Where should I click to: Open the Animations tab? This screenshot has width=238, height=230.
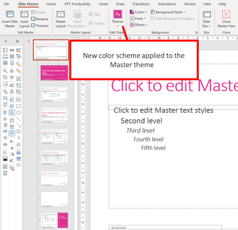pyautogui.click(x=167, y=4)
